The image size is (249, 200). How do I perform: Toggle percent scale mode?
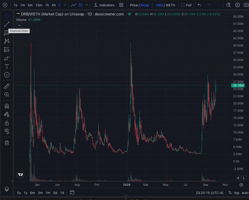(x=230, y=193)
